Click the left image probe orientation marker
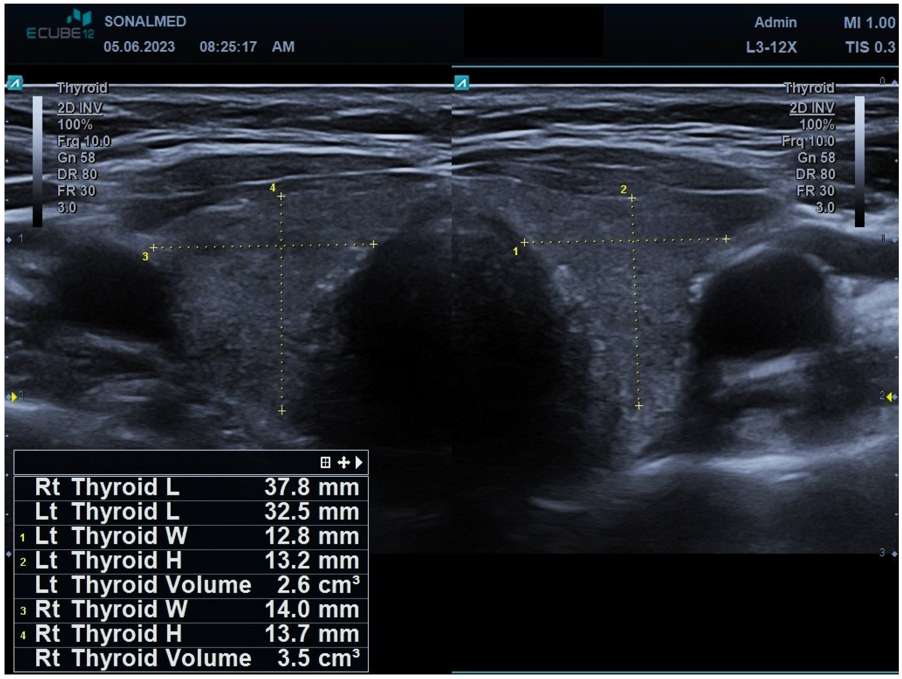The width and height of the screenshot is (902, 679). point(15,83)
